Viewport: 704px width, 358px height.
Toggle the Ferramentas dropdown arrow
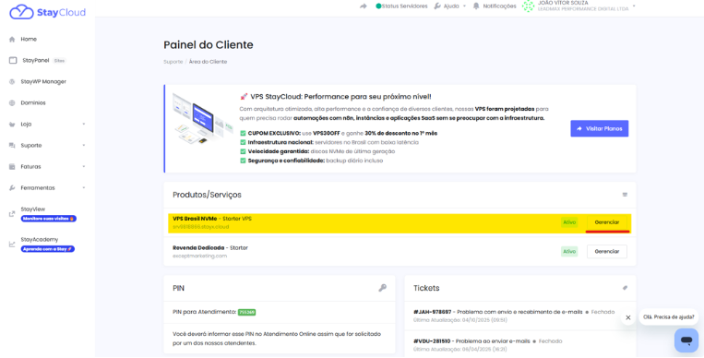(x=84, y=187)
